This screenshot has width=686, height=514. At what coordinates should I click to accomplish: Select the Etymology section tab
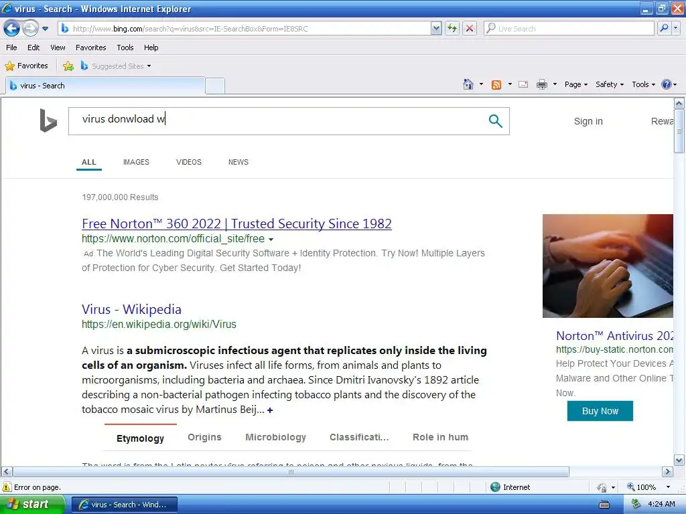coord(140,438)
